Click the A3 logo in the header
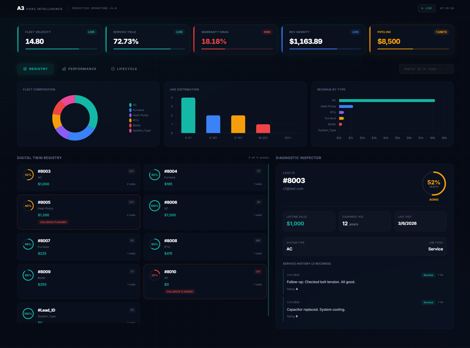 click(x=20, y=8)
